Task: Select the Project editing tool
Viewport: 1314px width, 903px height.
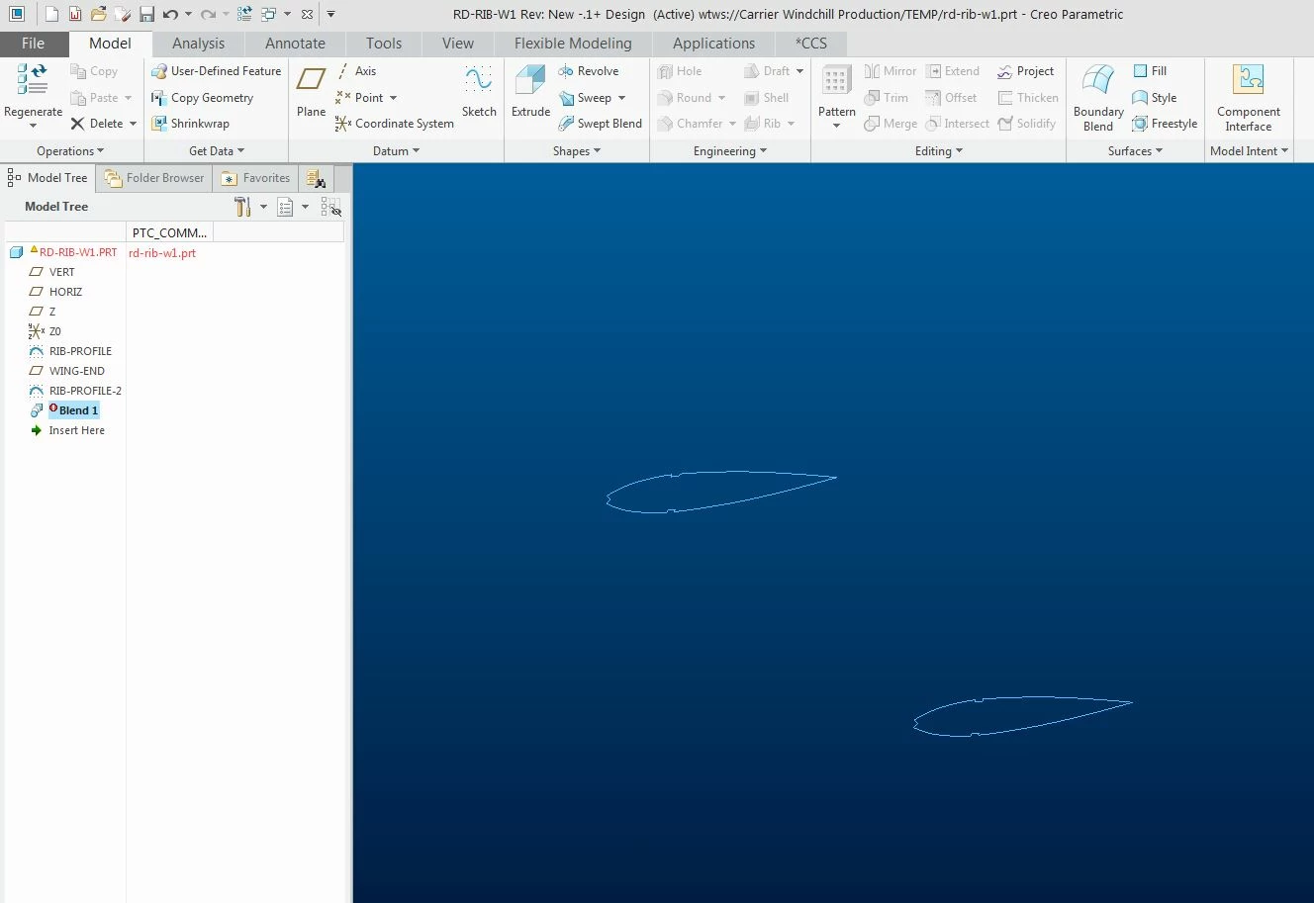Action: point(1025,71)
